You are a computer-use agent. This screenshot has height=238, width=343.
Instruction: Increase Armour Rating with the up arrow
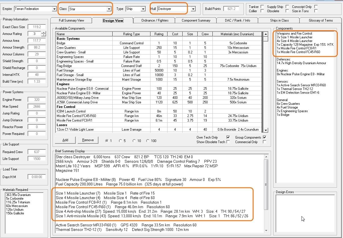44,32
